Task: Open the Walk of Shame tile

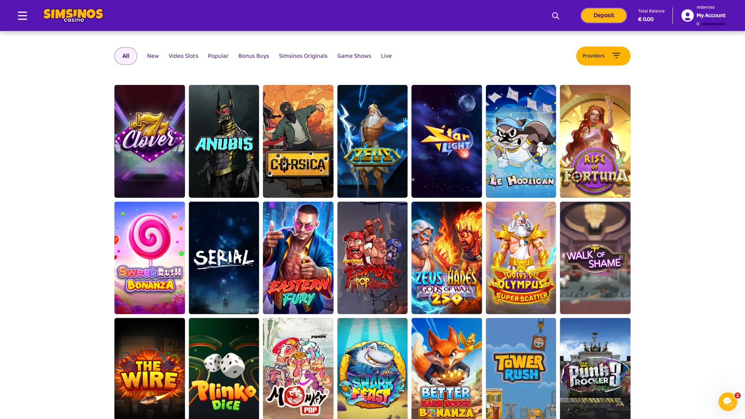Action: [595, 258]
